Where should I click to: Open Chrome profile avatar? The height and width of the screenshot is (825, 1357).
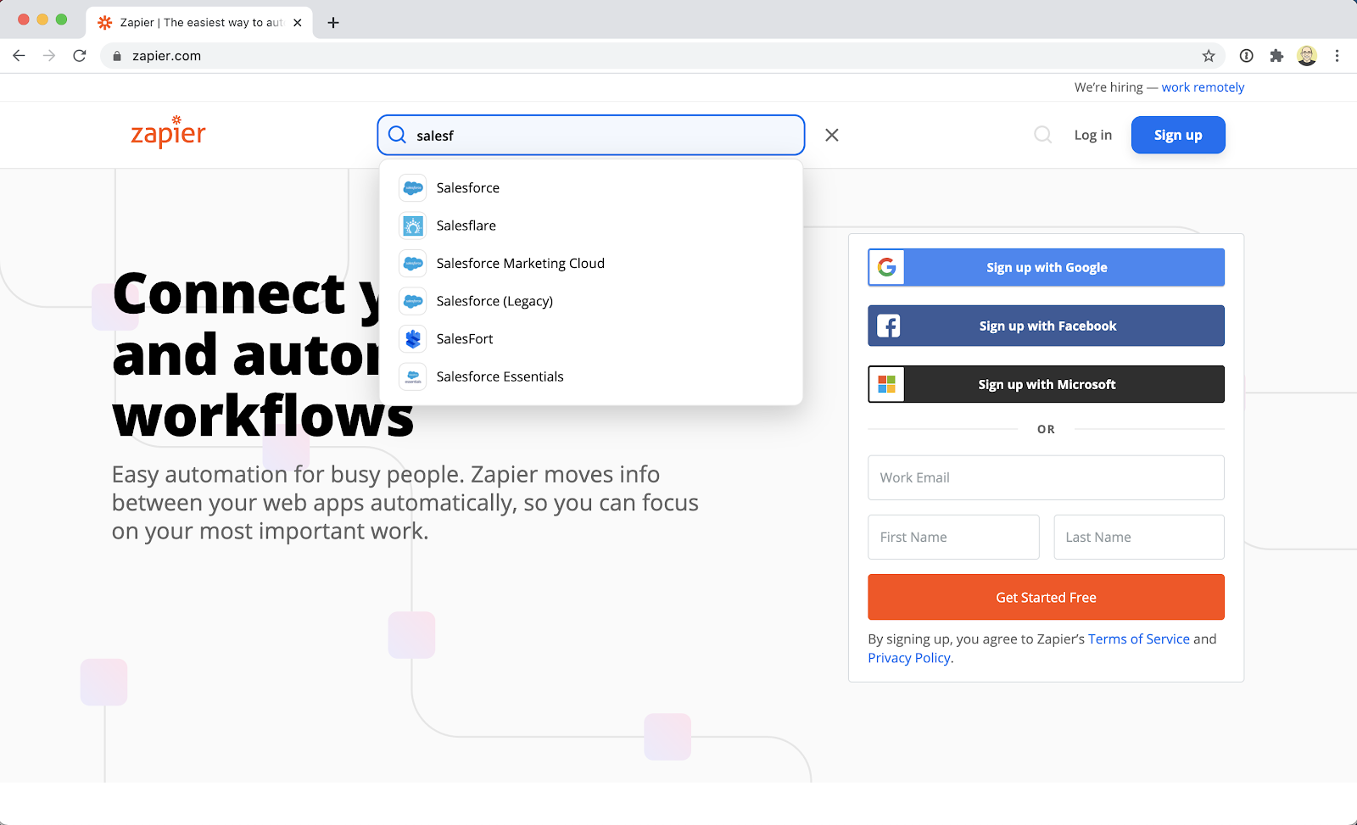1307,56
